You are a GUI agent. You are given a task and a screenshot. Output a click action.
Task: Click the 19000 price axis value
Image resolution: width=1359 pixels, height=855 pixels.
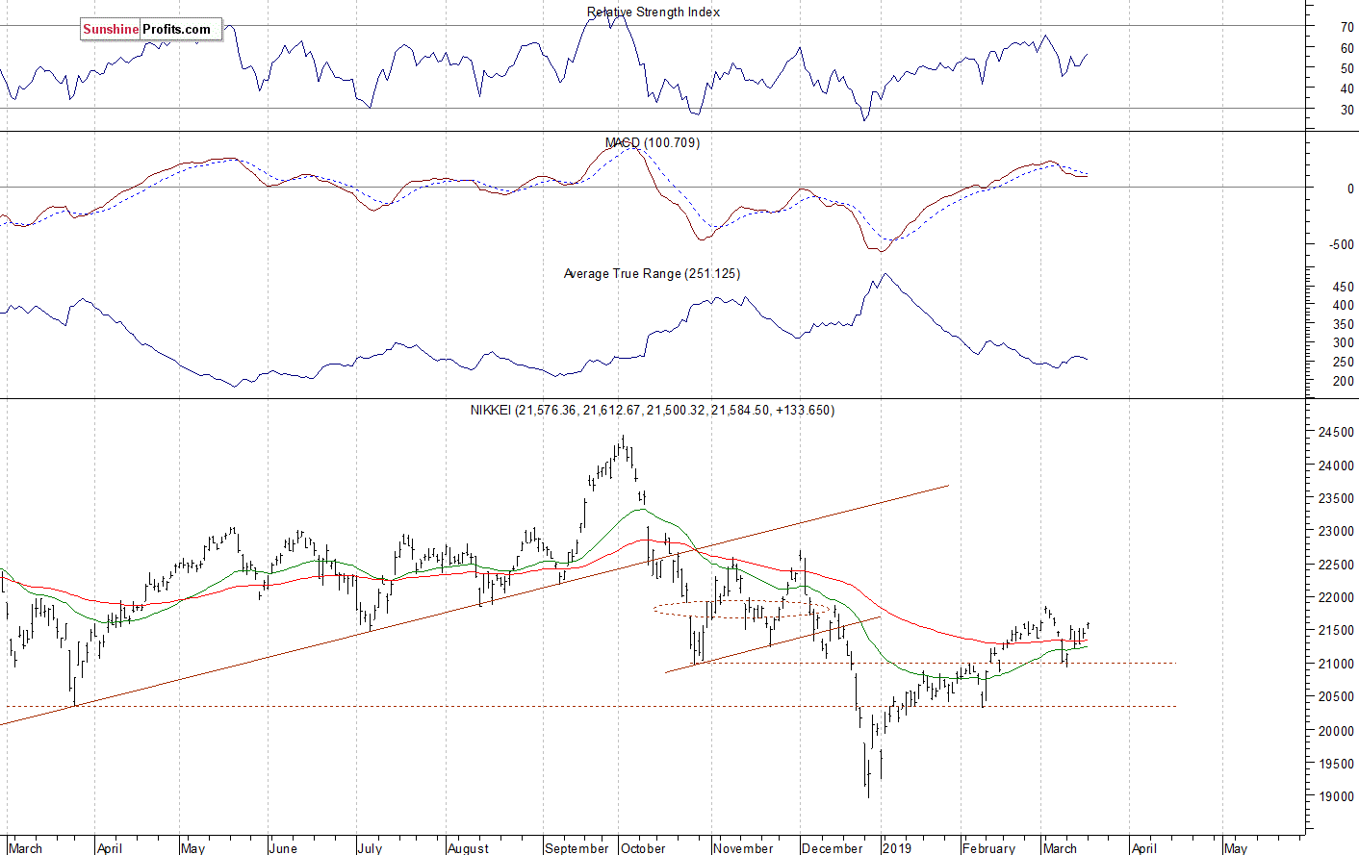coord(1336,797)
